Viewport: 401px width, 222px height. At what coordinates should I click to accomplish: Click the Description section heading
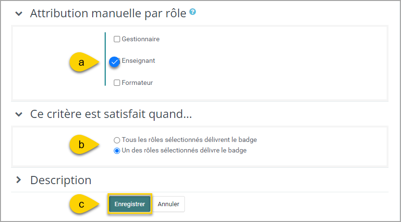click(61, 180)
